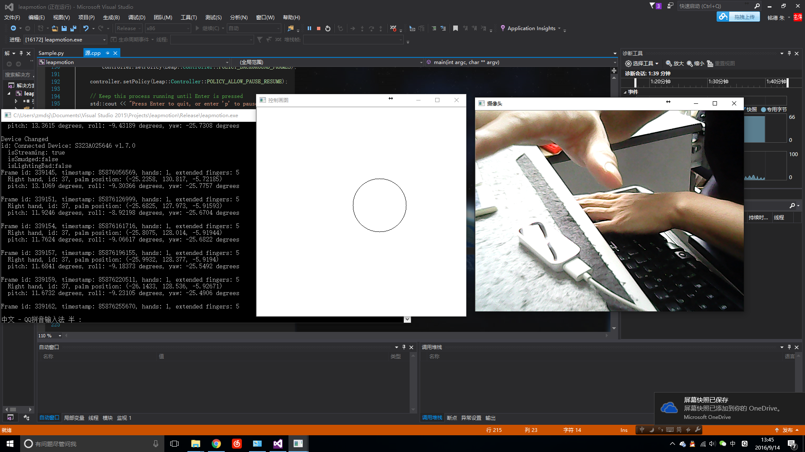This screenshot has height=452, width=805.
Task: Open the 文件(F) menu
Action: [12, 18]
